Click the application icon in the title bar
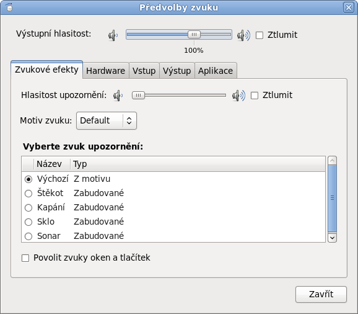 pos(9,7)
